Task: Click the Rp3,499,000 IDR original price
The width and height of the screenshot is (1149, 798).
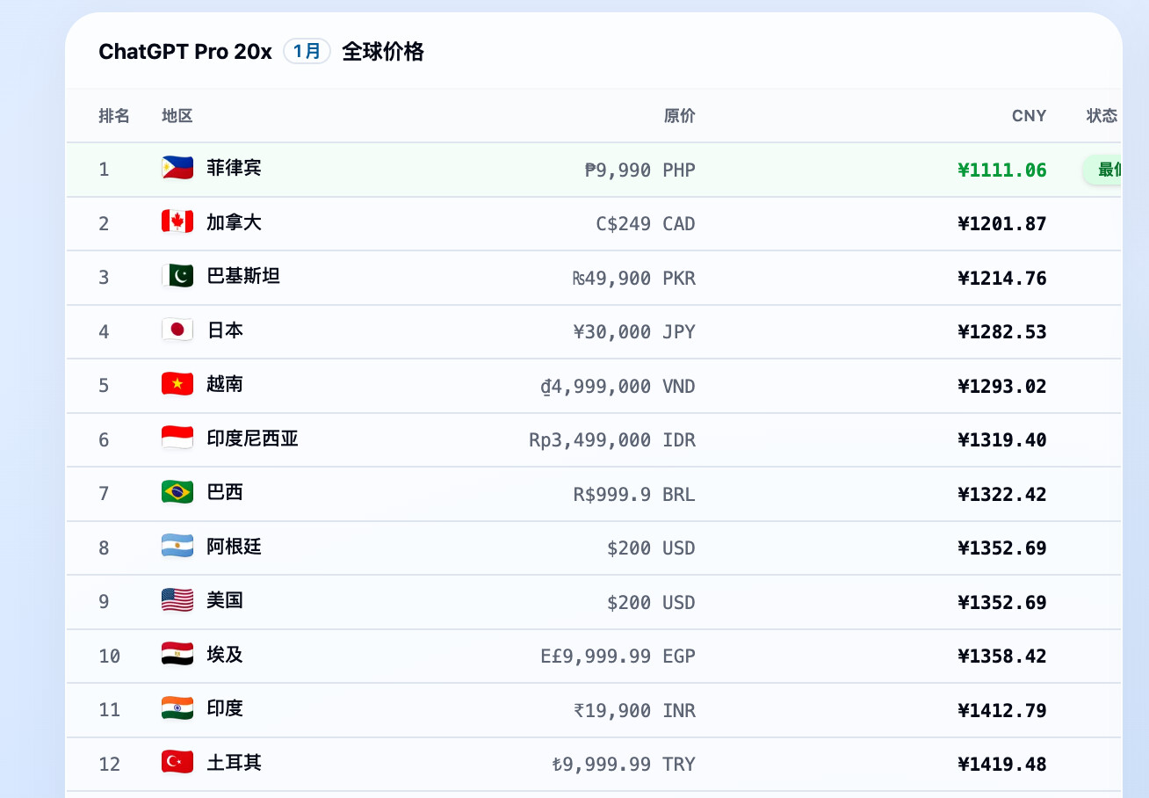Action: tap(612, 440)
